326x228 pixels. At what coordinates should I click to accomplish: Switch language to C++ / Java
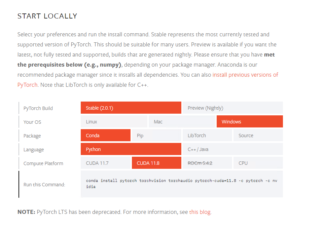point(232,149)
